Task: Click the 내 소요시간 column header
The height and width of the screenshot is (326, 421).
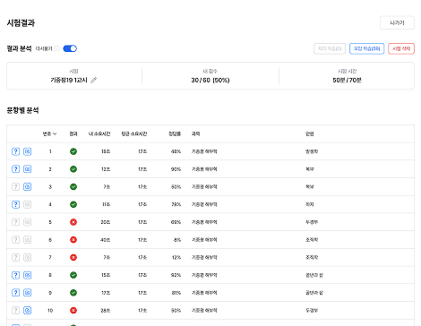Action: point(99,133)
